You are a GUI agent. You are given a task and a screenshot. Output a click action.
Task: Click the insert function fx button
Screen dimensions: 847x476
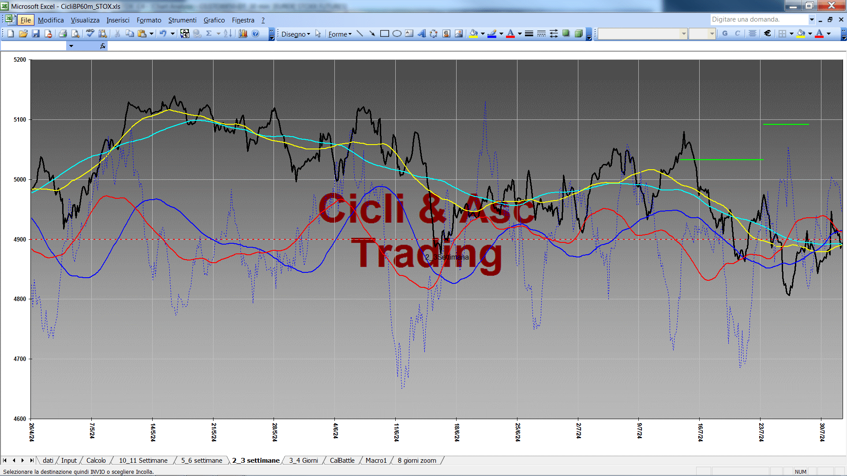coord(103,46)
